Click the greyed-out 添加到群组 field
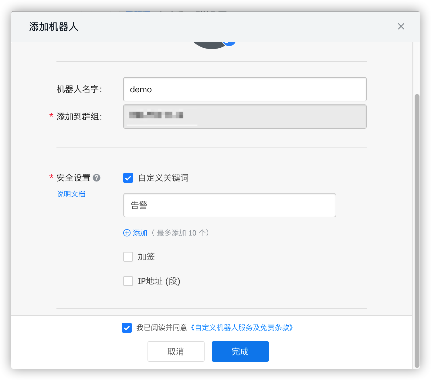The image size is (431, 380). click(x=245, y=117)
